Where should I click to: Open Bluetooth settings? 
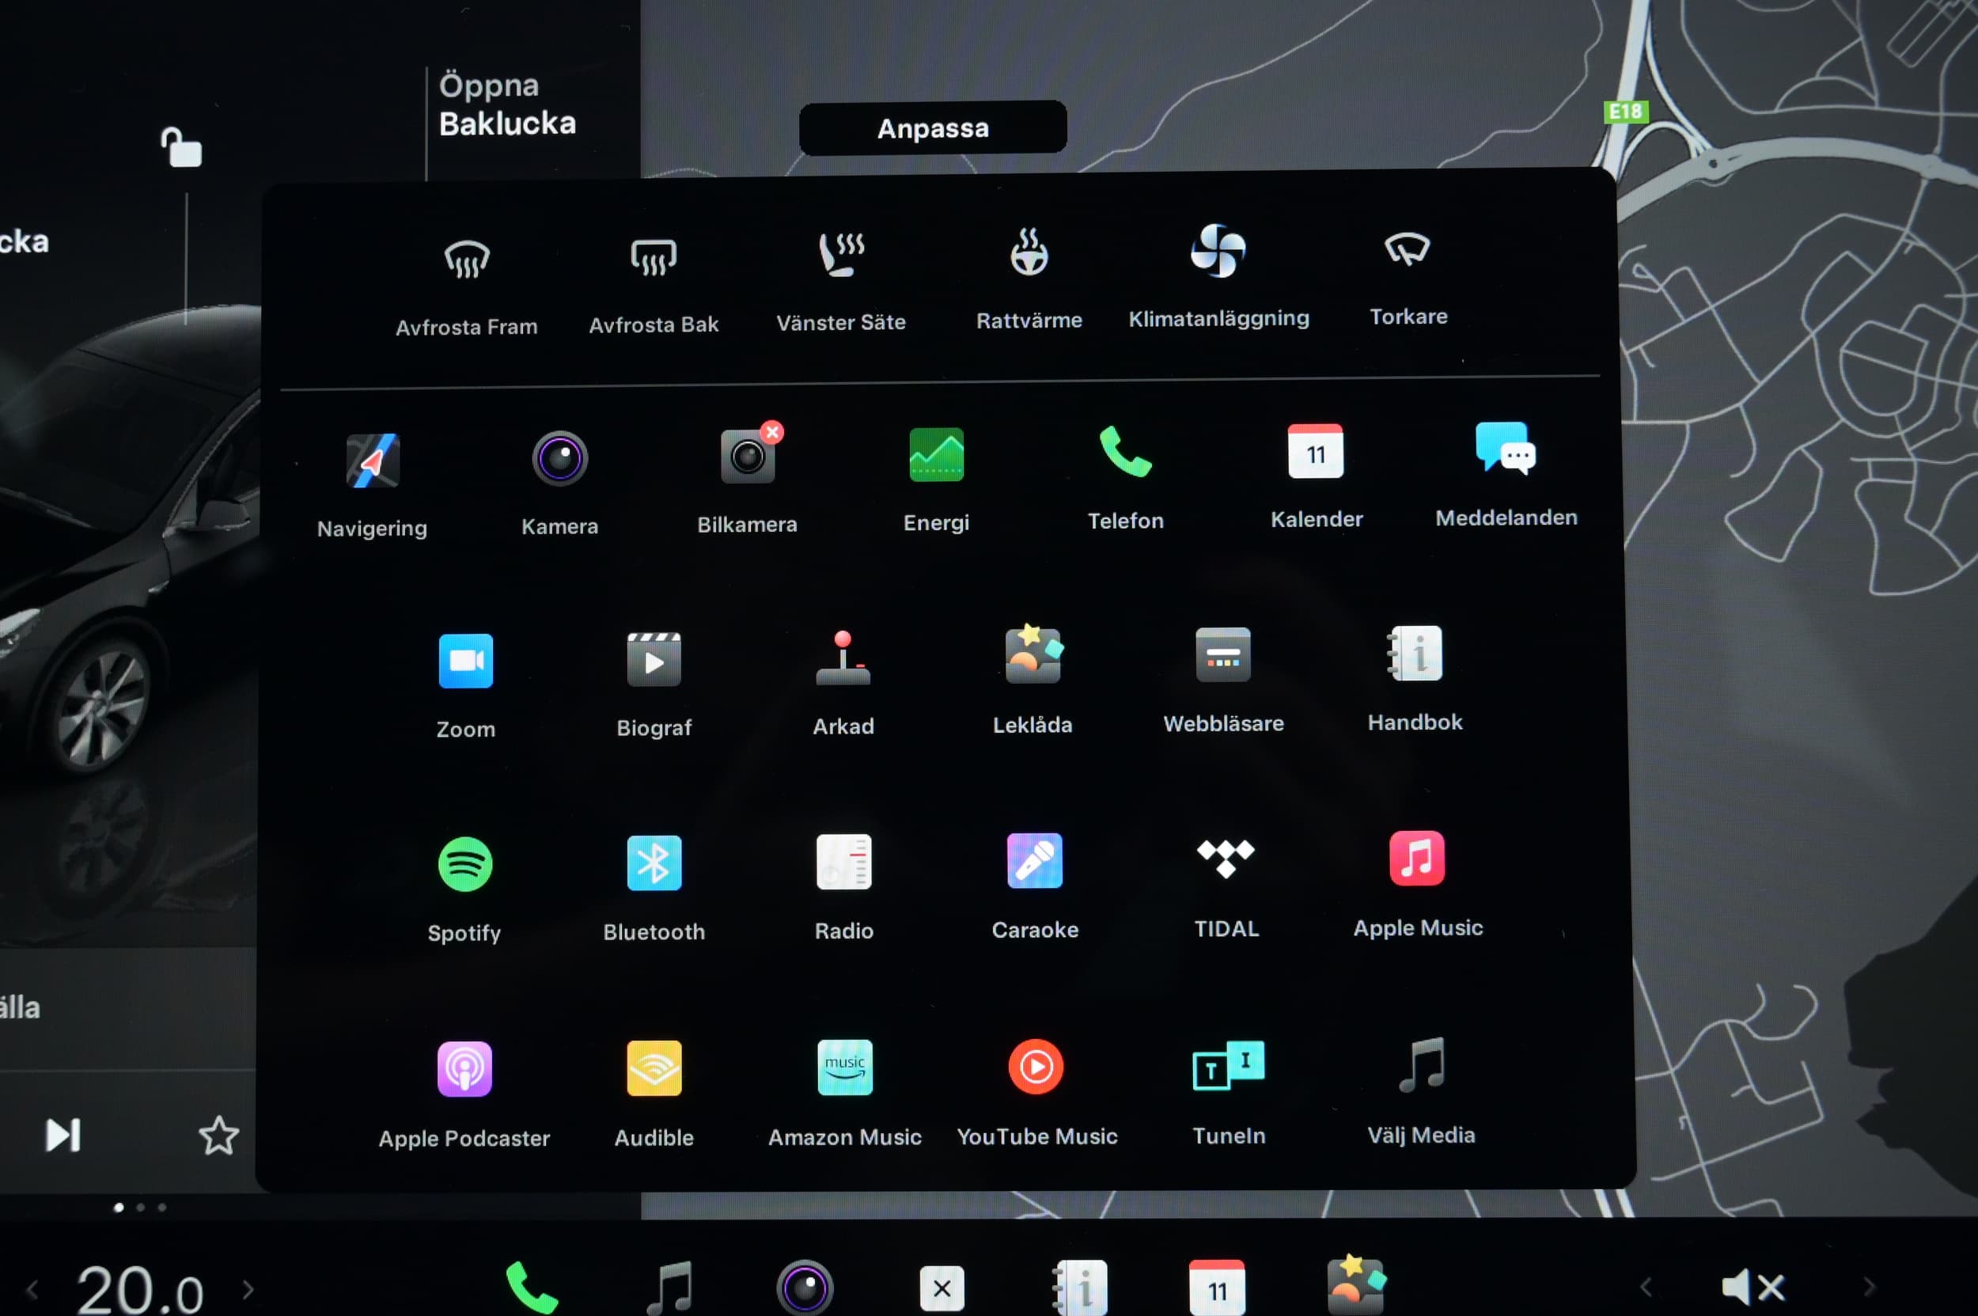654,863
